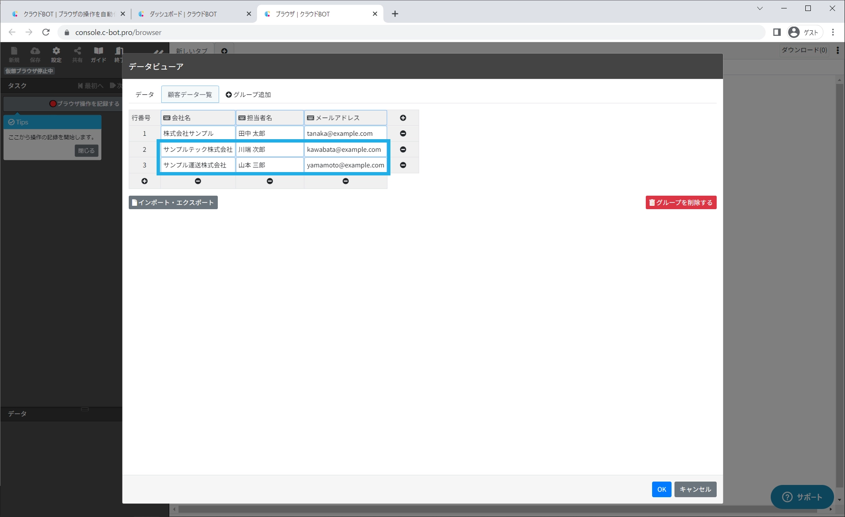845x517 pixels.
Task: Delete the 担当者名 column using minus icon
Action: tap(270, 181)
